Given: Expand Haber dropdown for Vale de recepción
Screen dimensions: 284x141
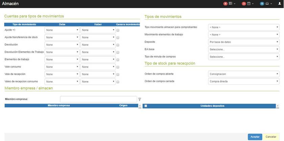Looking at the screenshot, I should coord(98,74).
